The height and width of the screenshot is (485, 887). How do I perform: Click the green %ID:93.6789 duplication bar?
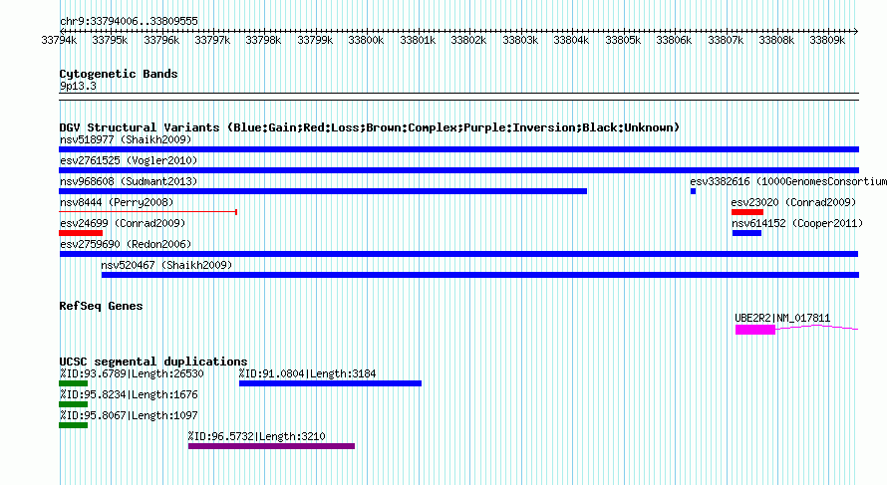pyautogui.click(x=73, y=383)
